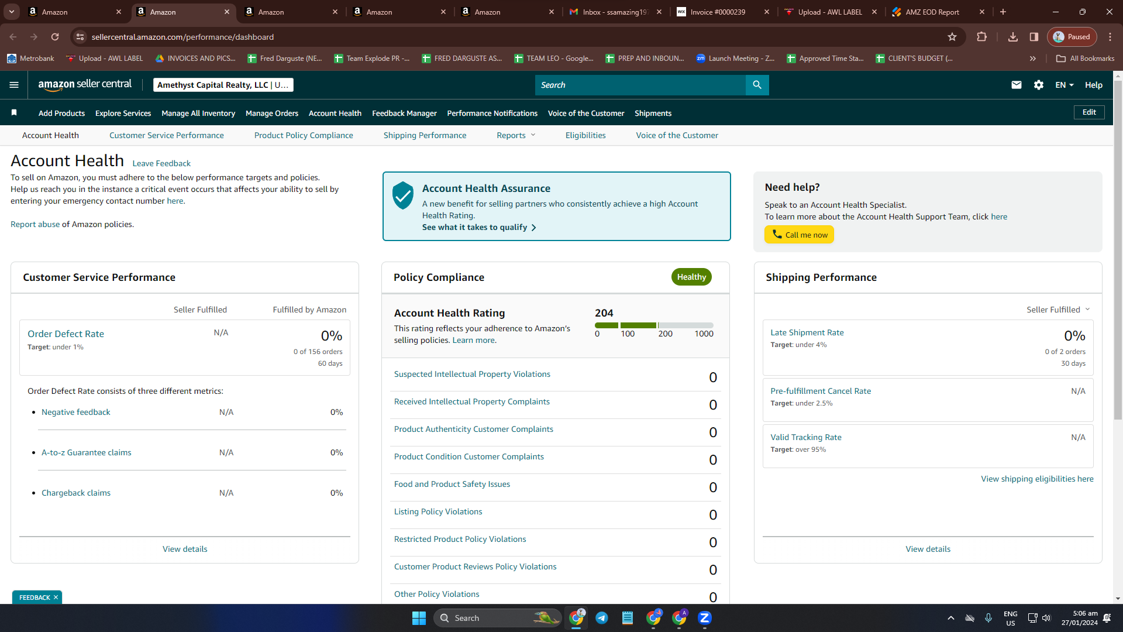Open the tab search dropdown arrow
The height and width of the screenshot is (632, 1123).
[x=12, y=12]
